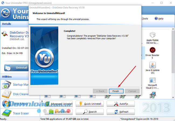Click the tools icon on AutoFix
The width and height of the screenshot is (175, 121).
coord(116,104)
